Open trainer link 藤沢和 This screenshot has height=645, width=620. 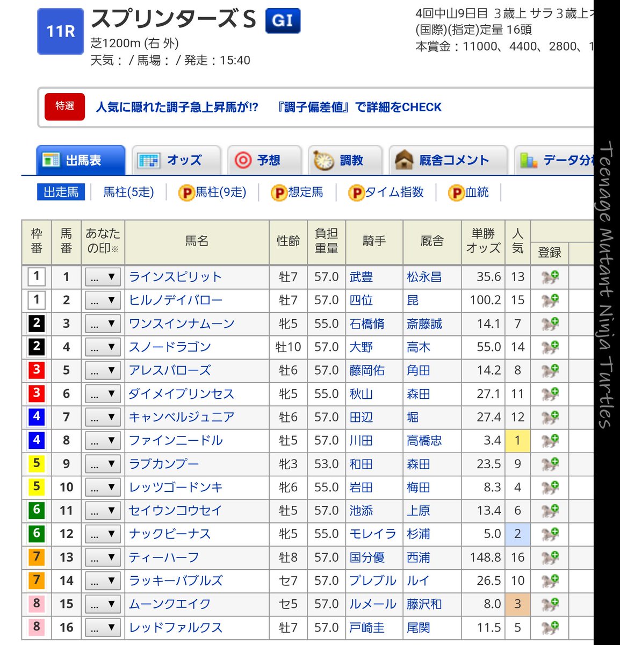[424, 605]
